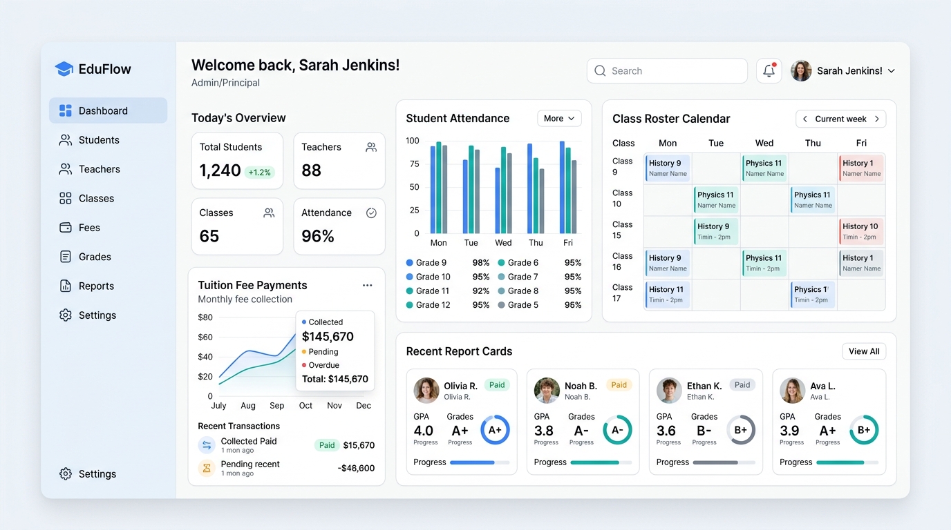This screenshot has width=951, height=530.
Task: Click the people icon in the Classes stat card
Action: (269, 213)
